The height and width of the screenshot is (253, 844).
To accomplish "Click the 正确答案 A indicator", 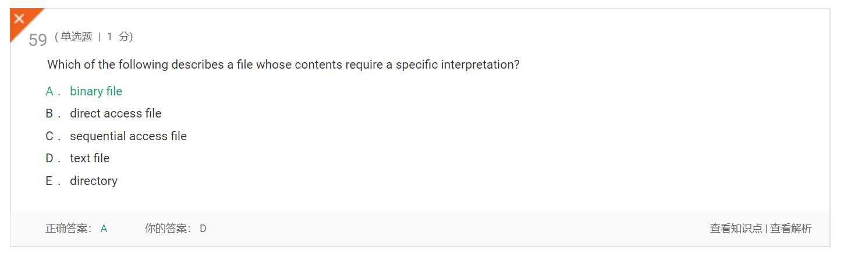I will pyautogui.click(x=76, y=229).
